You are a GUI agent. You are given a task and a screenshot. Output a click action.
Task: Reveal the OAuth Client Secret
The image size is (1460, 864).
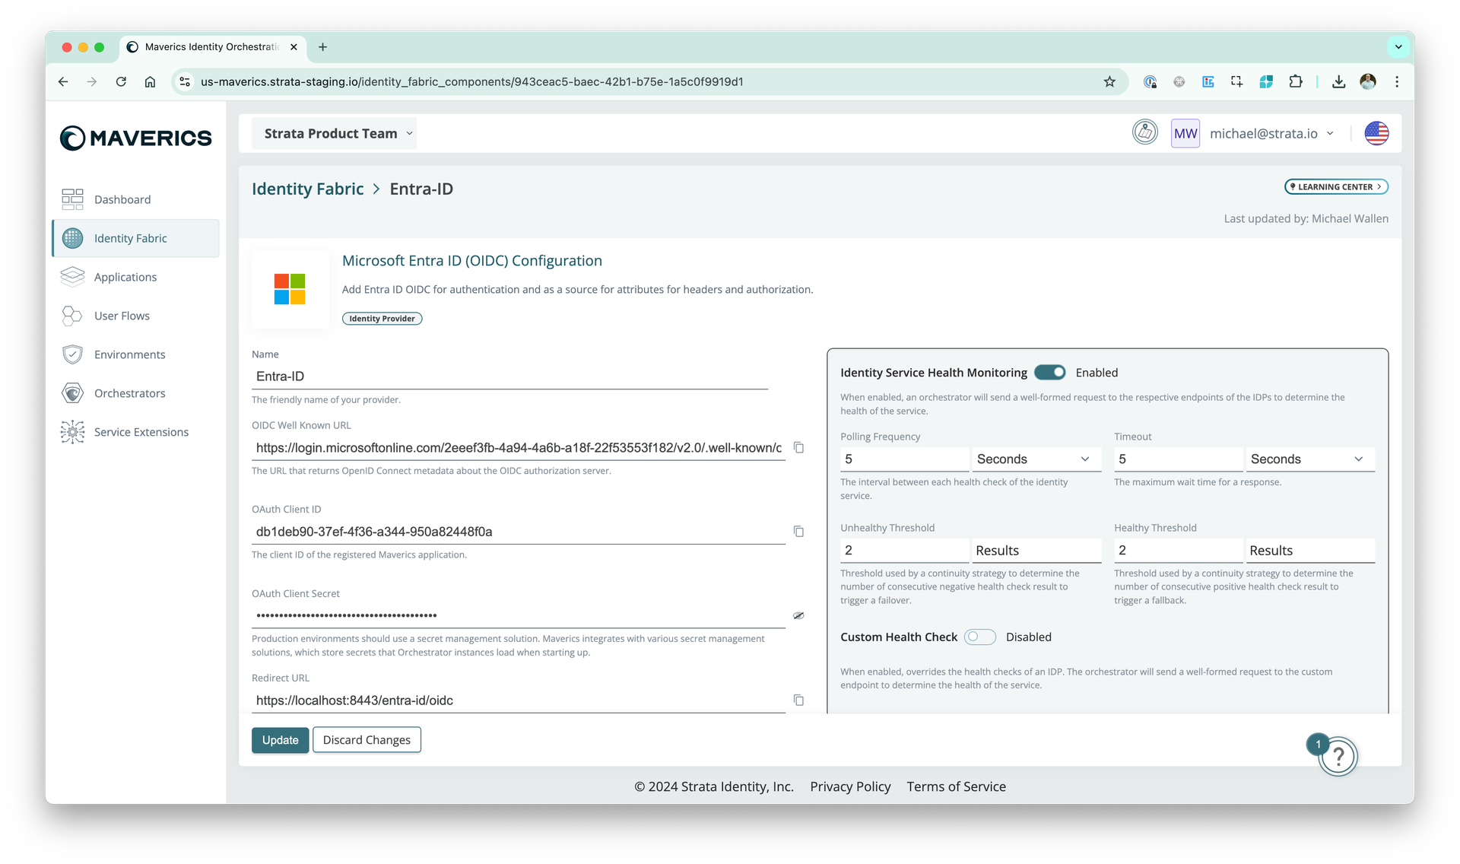point(798,615)
